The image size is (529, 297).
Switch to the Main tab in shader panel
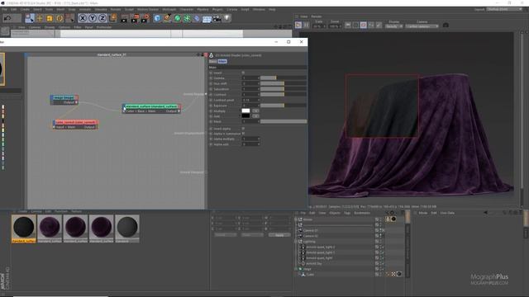(222, 61)
